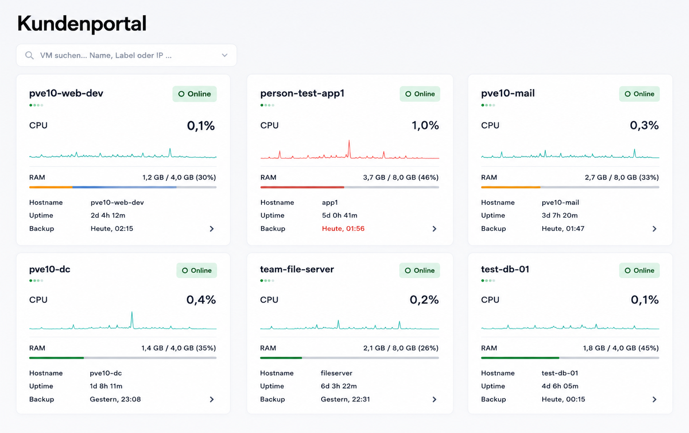Click the RAM usage bar of pve10-mail

[x=570, y=187]
